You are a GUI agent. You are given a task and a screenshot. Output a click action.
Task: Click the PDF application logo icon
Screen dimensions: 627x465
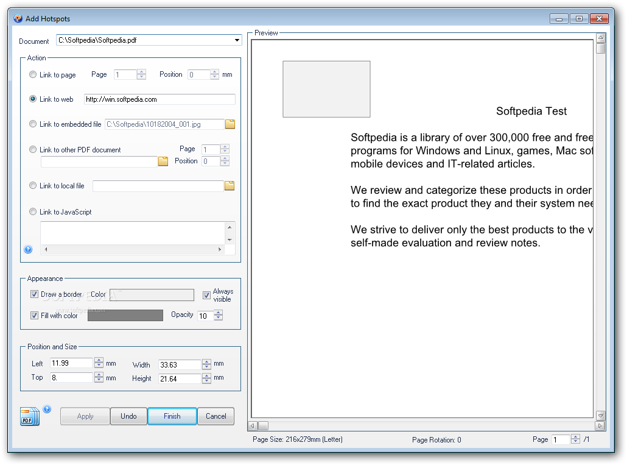pos(30,417)
